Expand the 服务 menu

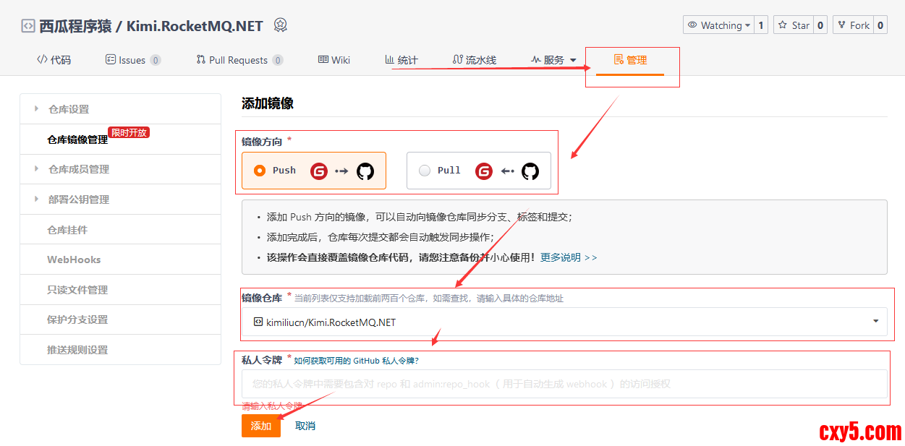[x=553, y=60]
